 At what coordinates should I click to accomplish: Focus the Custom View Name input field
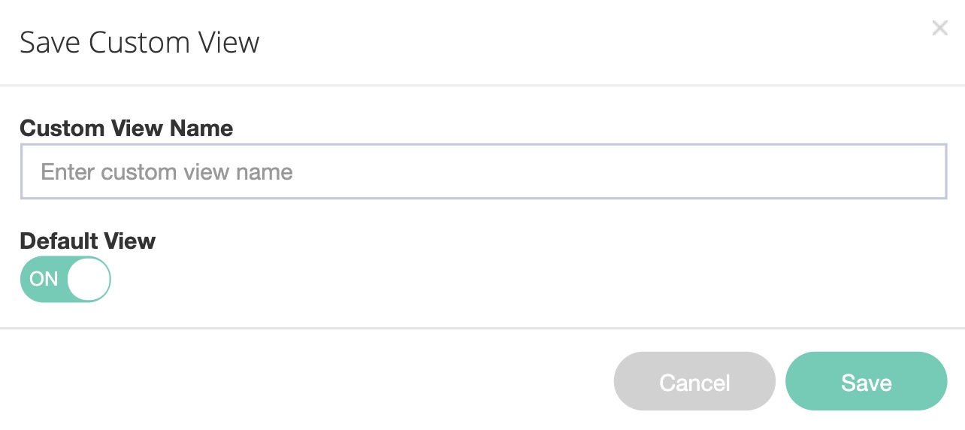tap(482, 171)
